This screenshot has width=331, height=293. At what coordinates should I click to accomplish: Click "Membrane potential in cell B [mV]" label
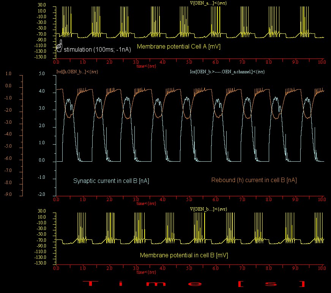click(184, 255)
